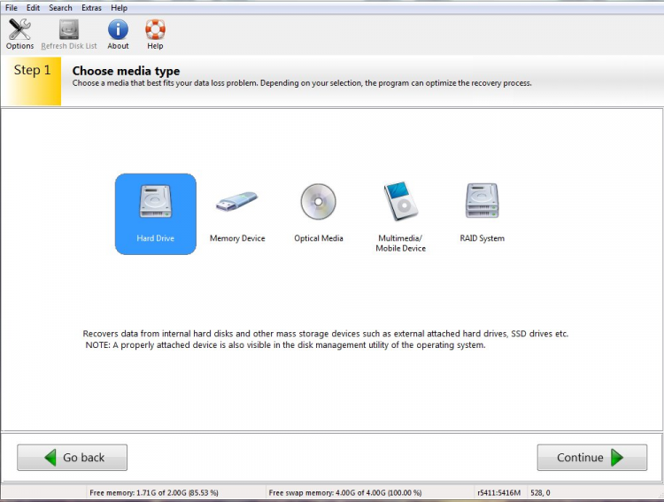Click the 'Choose media type' heading
This screenshot has width=664, height=502.
126,71
